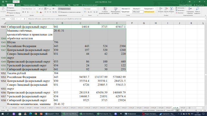
Task: Switch to the Formulas ribbon tab
Action: (x=41, y=5)
